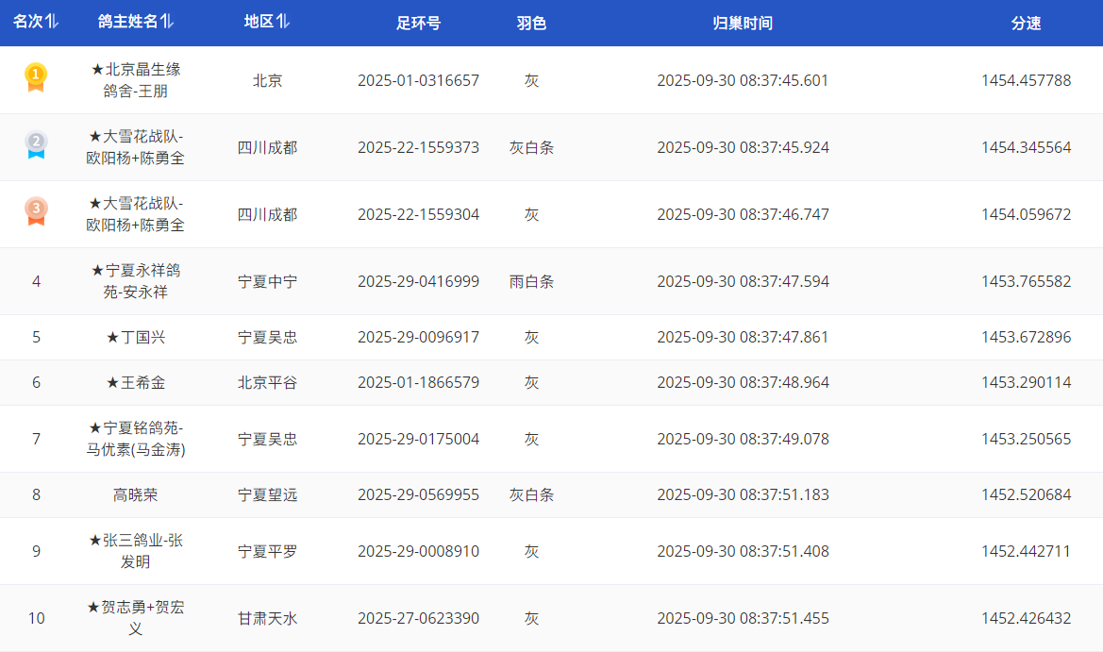Open owner ★北京晶生缘鸽舍-王朋
Image resolution: width=1103 pixels, height=652 pixels.
[136, 80]
